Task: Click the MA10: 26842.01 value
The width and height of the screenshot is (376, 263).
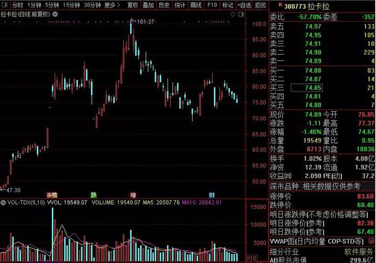Action: (202, 203)
